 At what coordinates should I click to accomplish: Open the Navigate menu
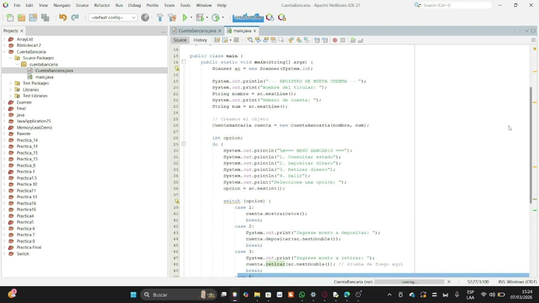62,5
